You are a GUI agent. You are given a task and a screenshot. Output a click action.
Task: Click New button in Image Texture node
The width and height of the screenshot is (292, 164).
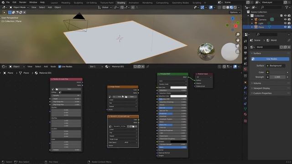coord(118,97)
